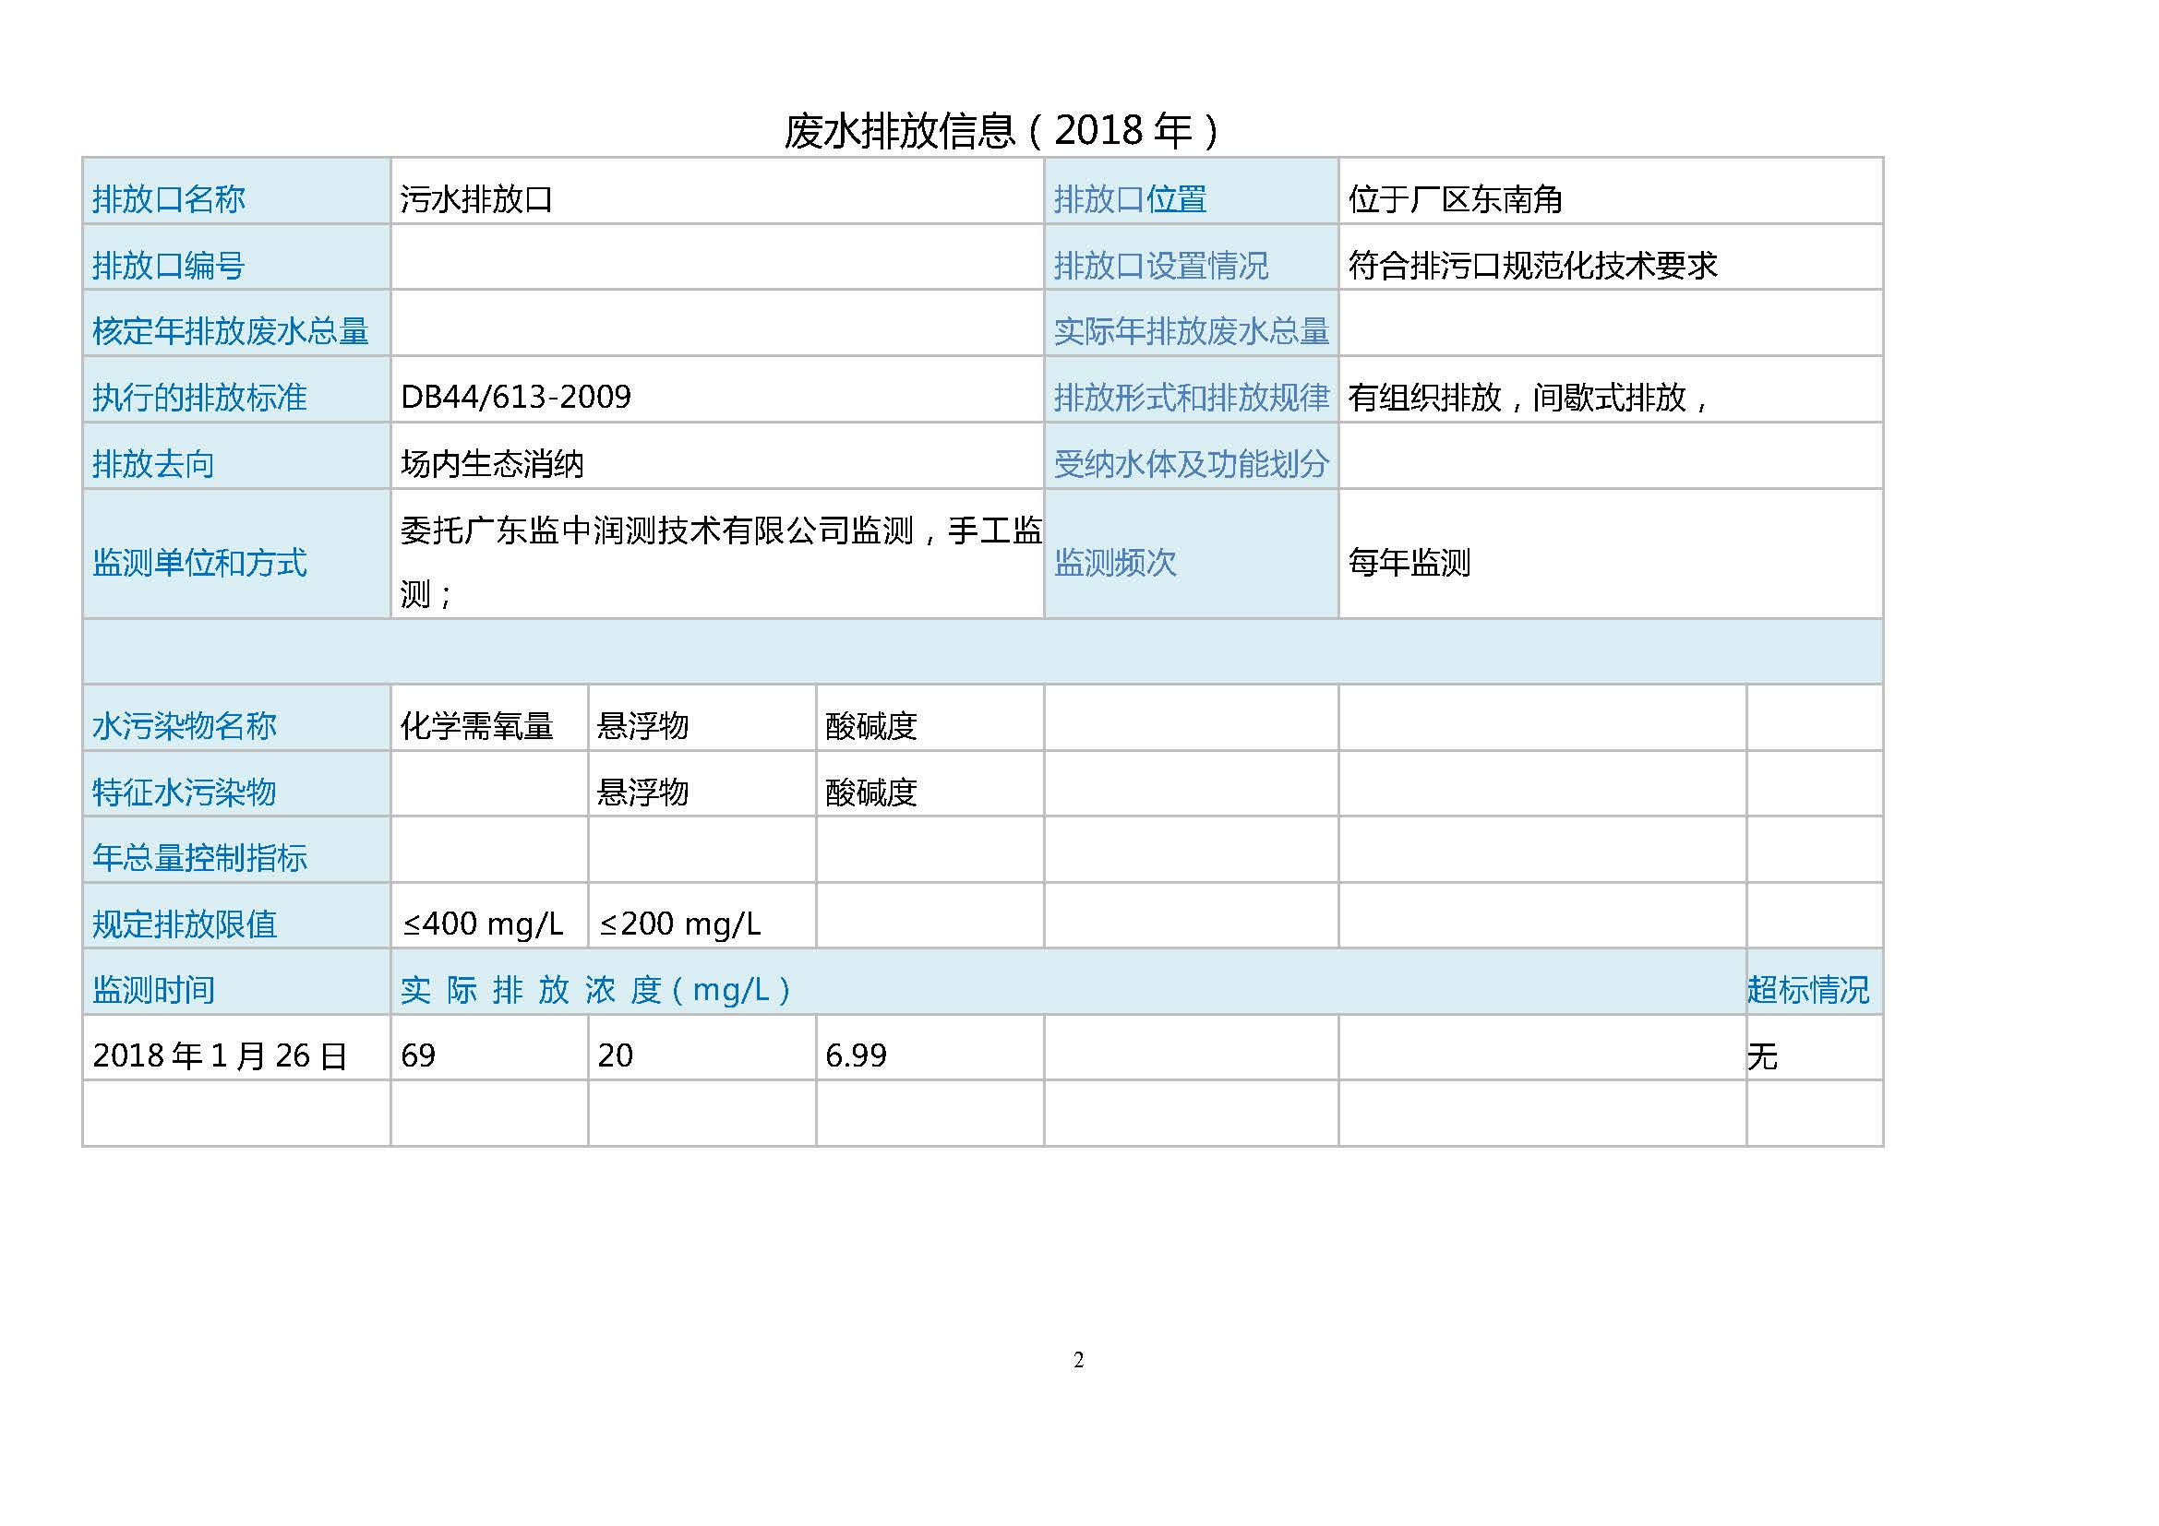Select the 排放口位置 label

pos(1129,199)
